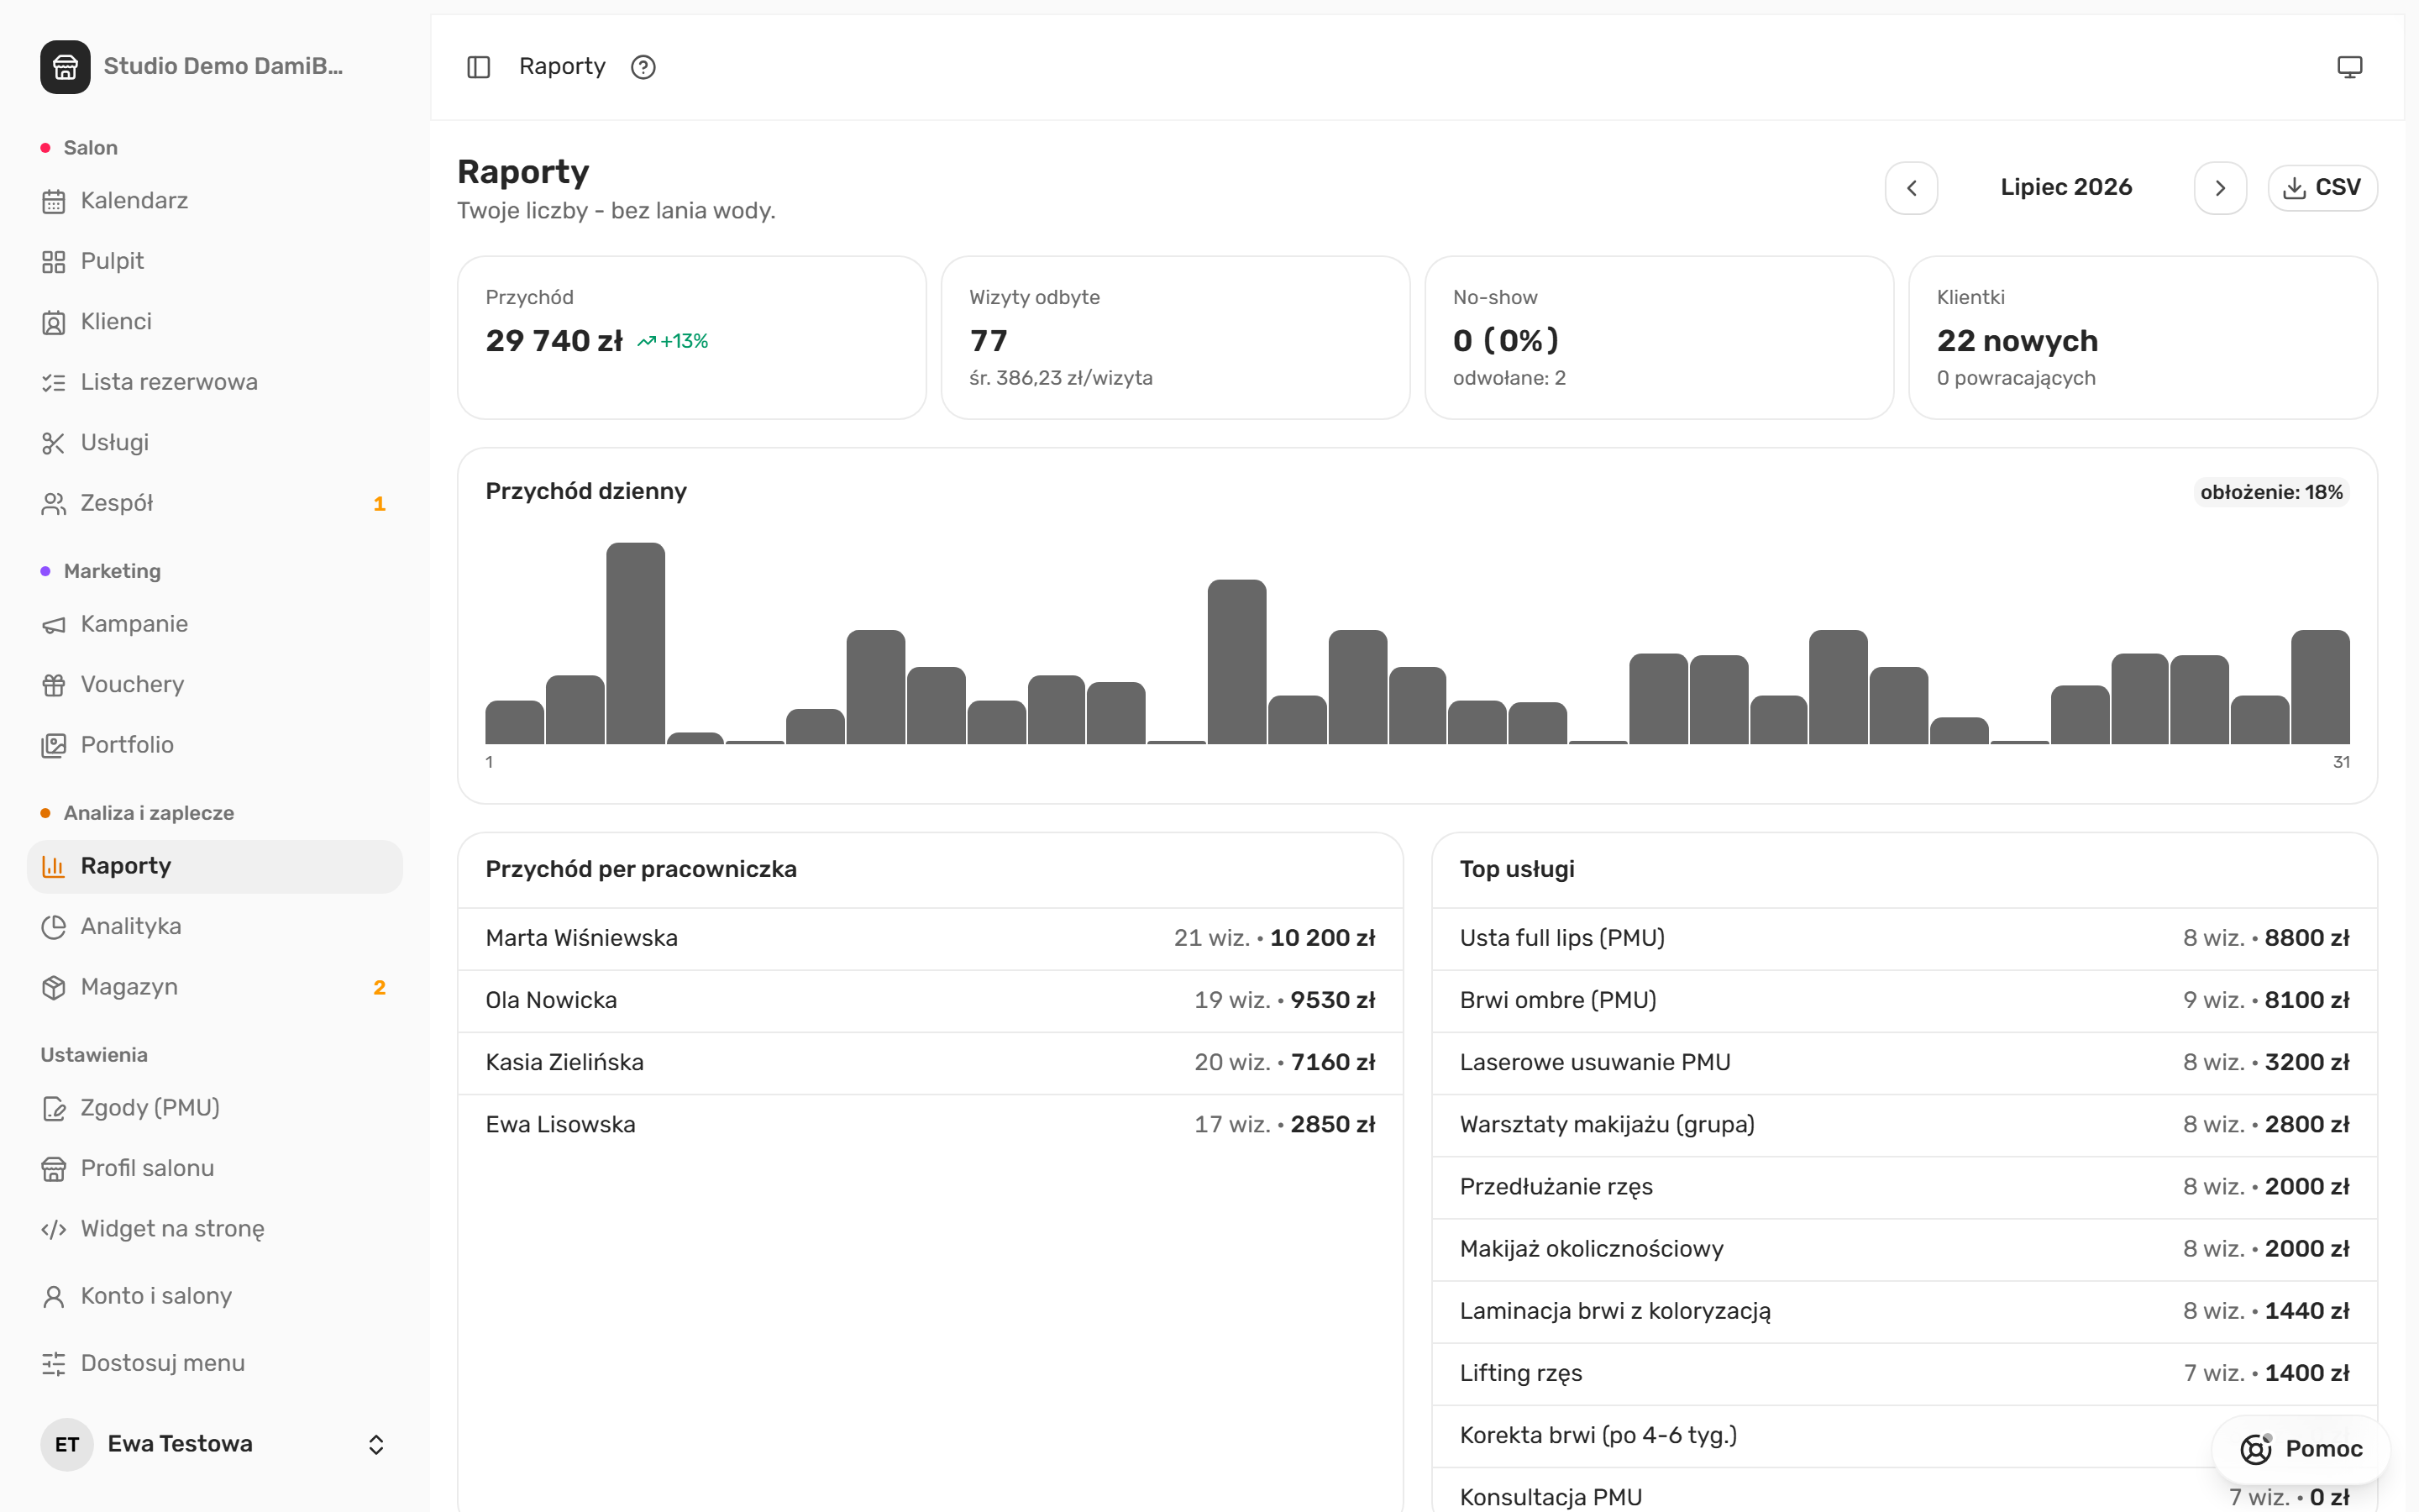Open Magazyn inventory item
2419x1512 pixels.
point(215,987)
